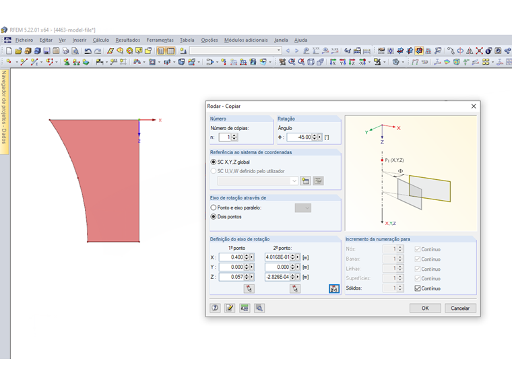Select the new surface tool icon
The width and height of the screenshot is (512, 384).
tap(152, 61)
